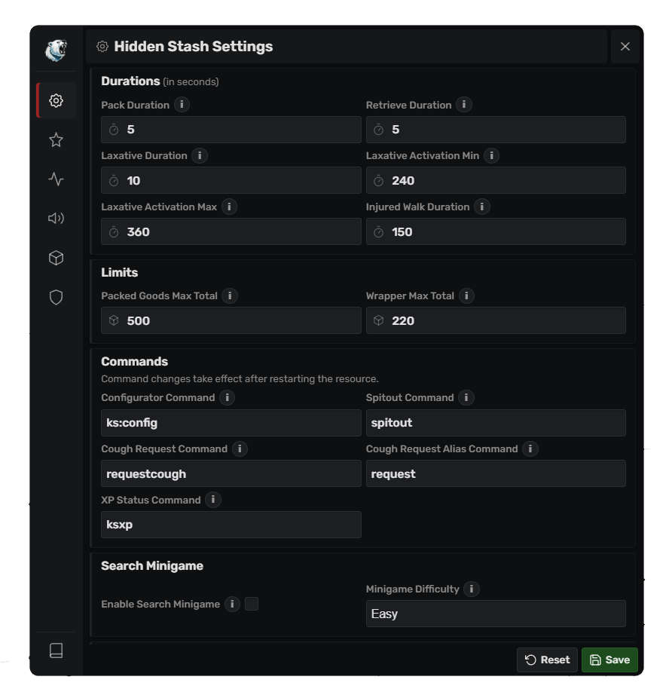Show info for Minigame Difficulty

[x=472, y=589]
